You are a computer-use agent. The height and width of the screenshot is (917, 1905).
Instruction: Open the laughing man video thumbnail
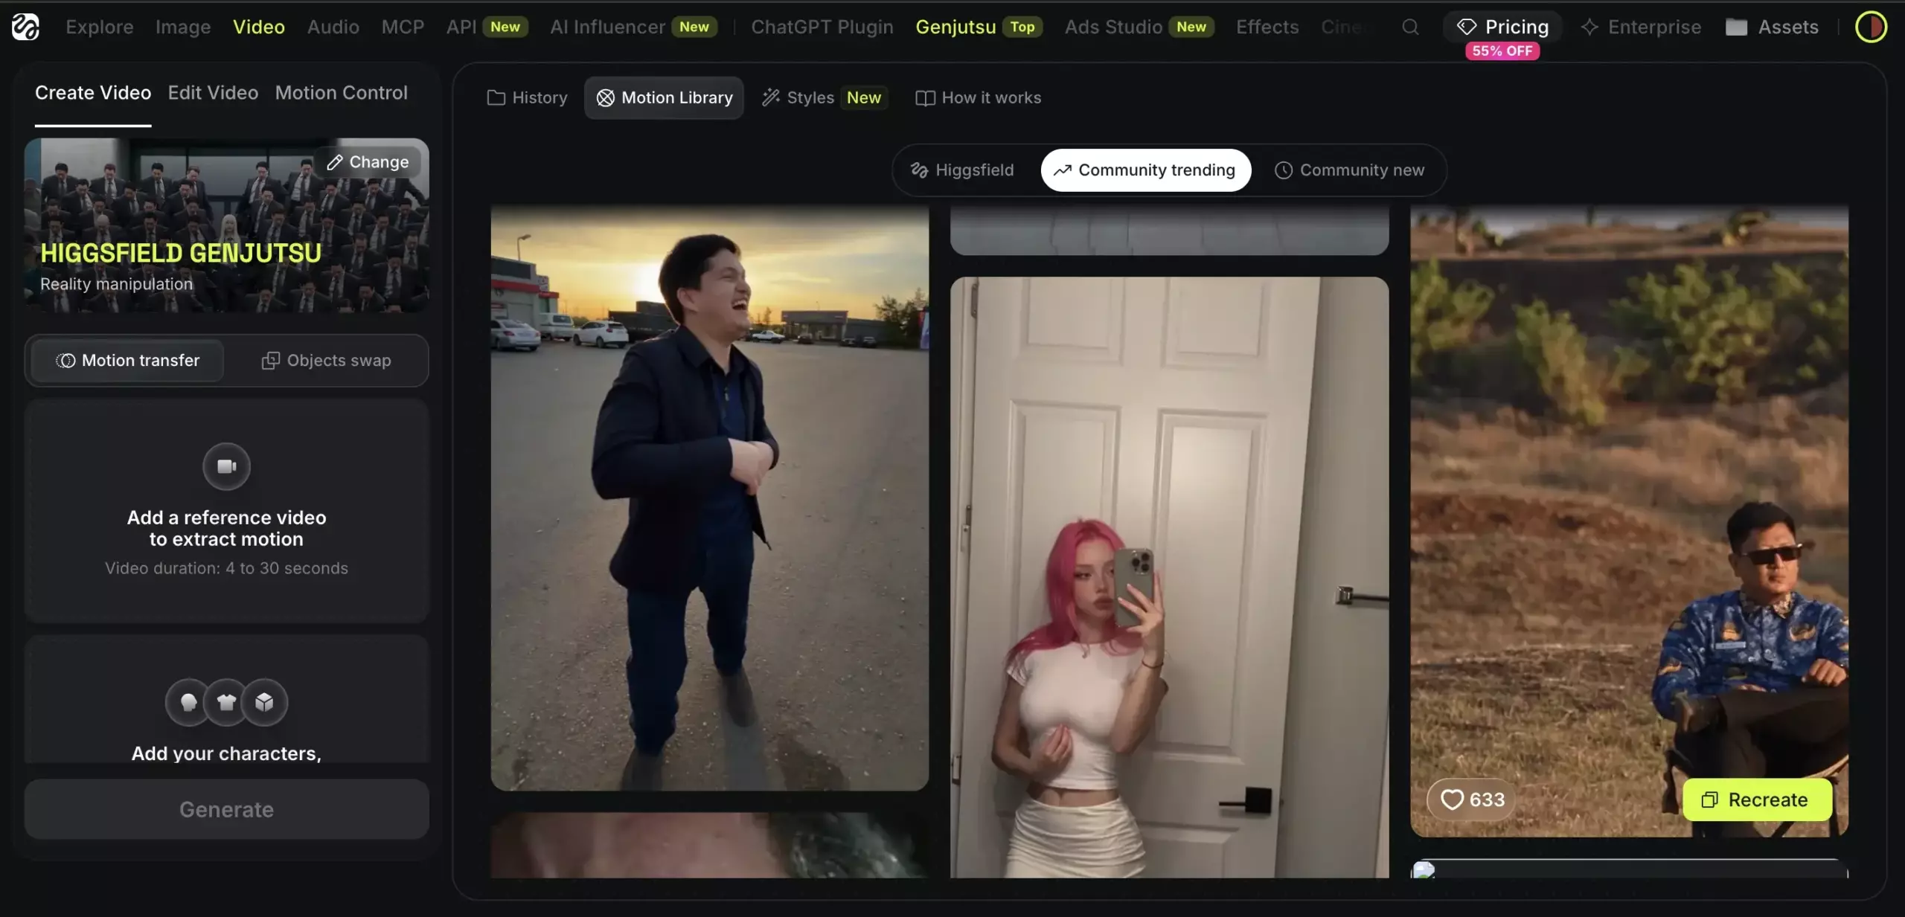(709, 498)
